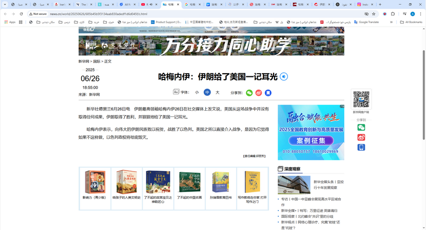This screenshot has width=426, height=230.
Task: Play article audio with the speaker icon
Action: pos(284,76)
